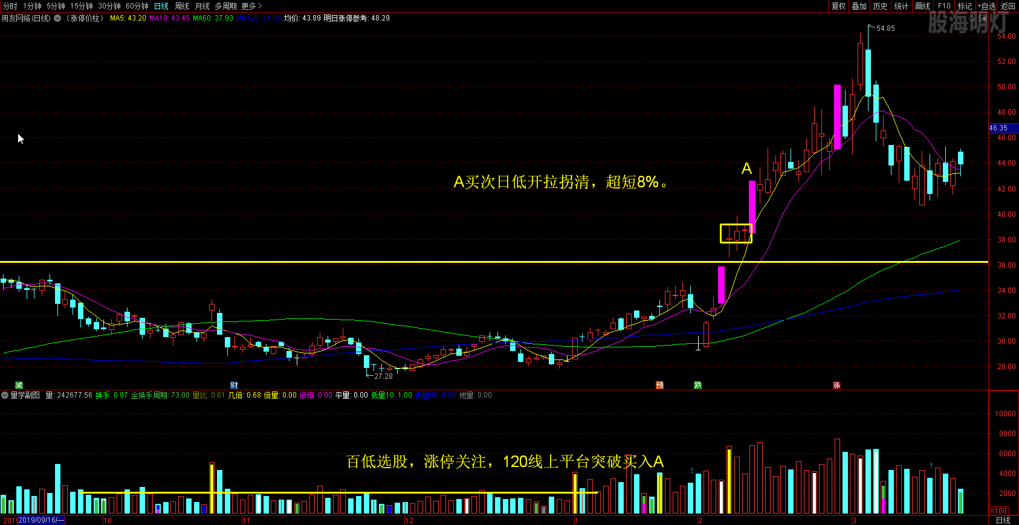This screenshot has width=1019, height=525.
Task: Click the 全换手周期: 73.00 value
Action: (x=160, y=395)
